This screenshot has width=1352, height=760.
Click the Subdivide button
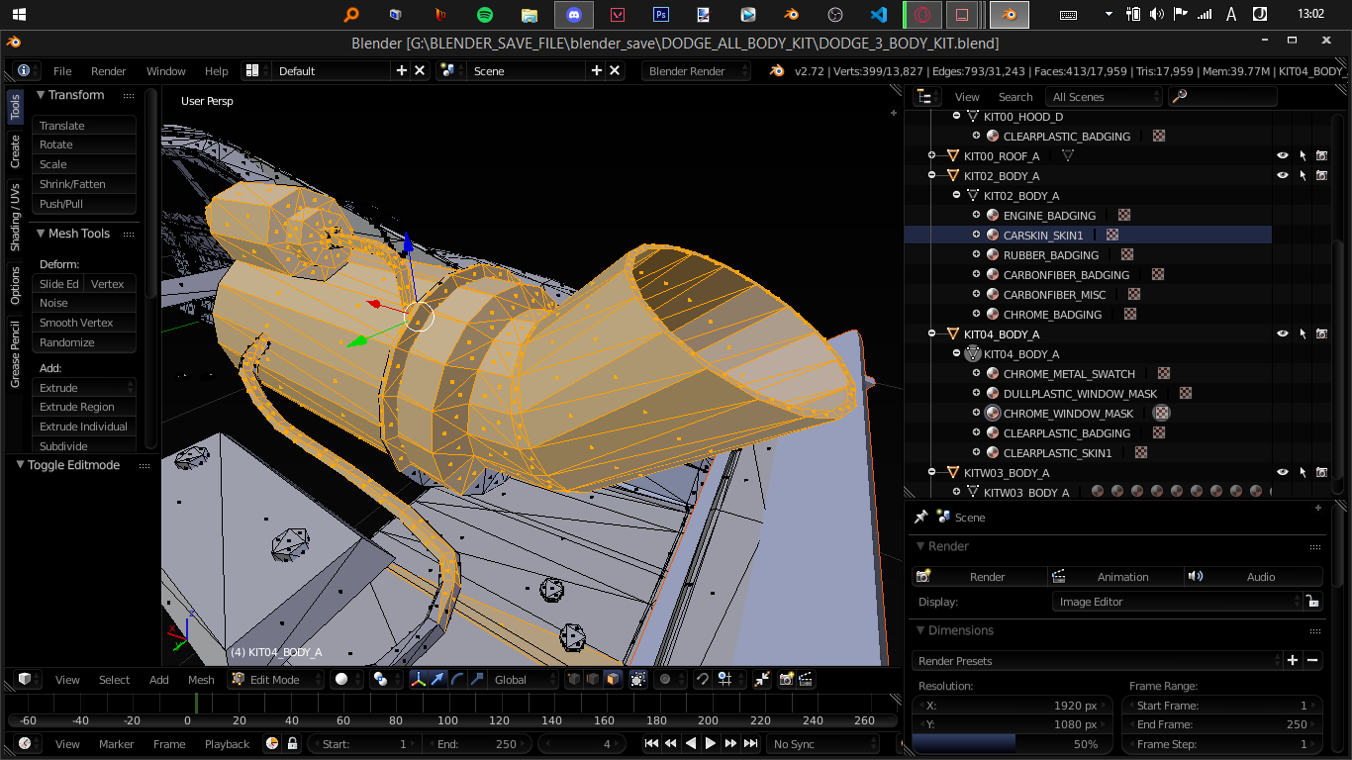84,445
